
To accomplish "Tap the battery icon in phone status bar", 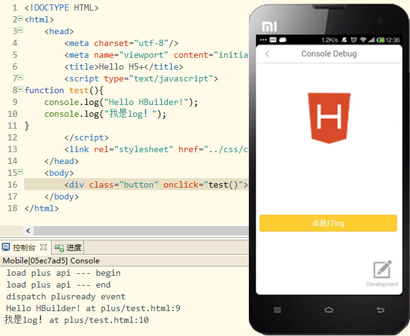I will tap(381, 40).
